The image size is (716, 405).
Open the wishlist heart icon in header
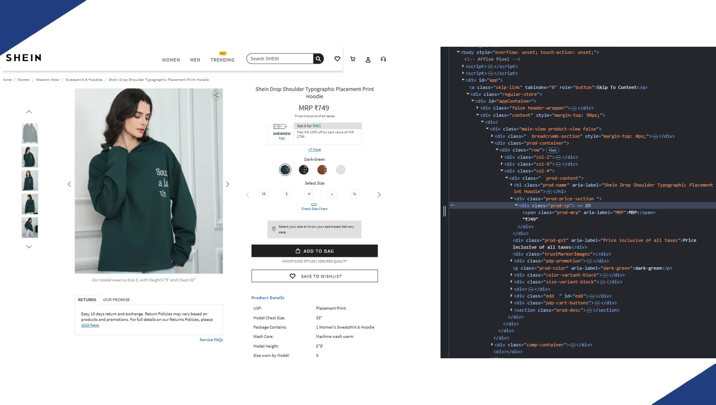(x=337, y=59)
